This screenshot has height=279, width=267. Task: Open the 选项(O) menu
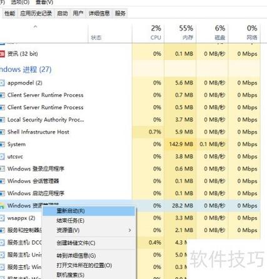tap(20, 3)
